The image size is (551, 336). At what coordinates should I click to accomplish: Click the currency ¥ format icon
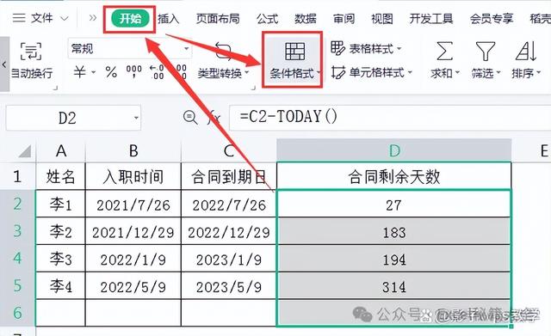(x=80, y=72)
